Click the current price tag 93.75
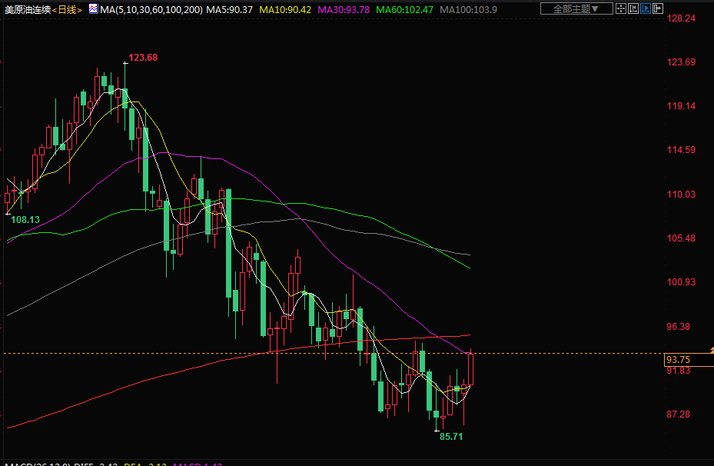Image resolution: width=714 pixels, height=466 pixels. click(x=678, y=359)
